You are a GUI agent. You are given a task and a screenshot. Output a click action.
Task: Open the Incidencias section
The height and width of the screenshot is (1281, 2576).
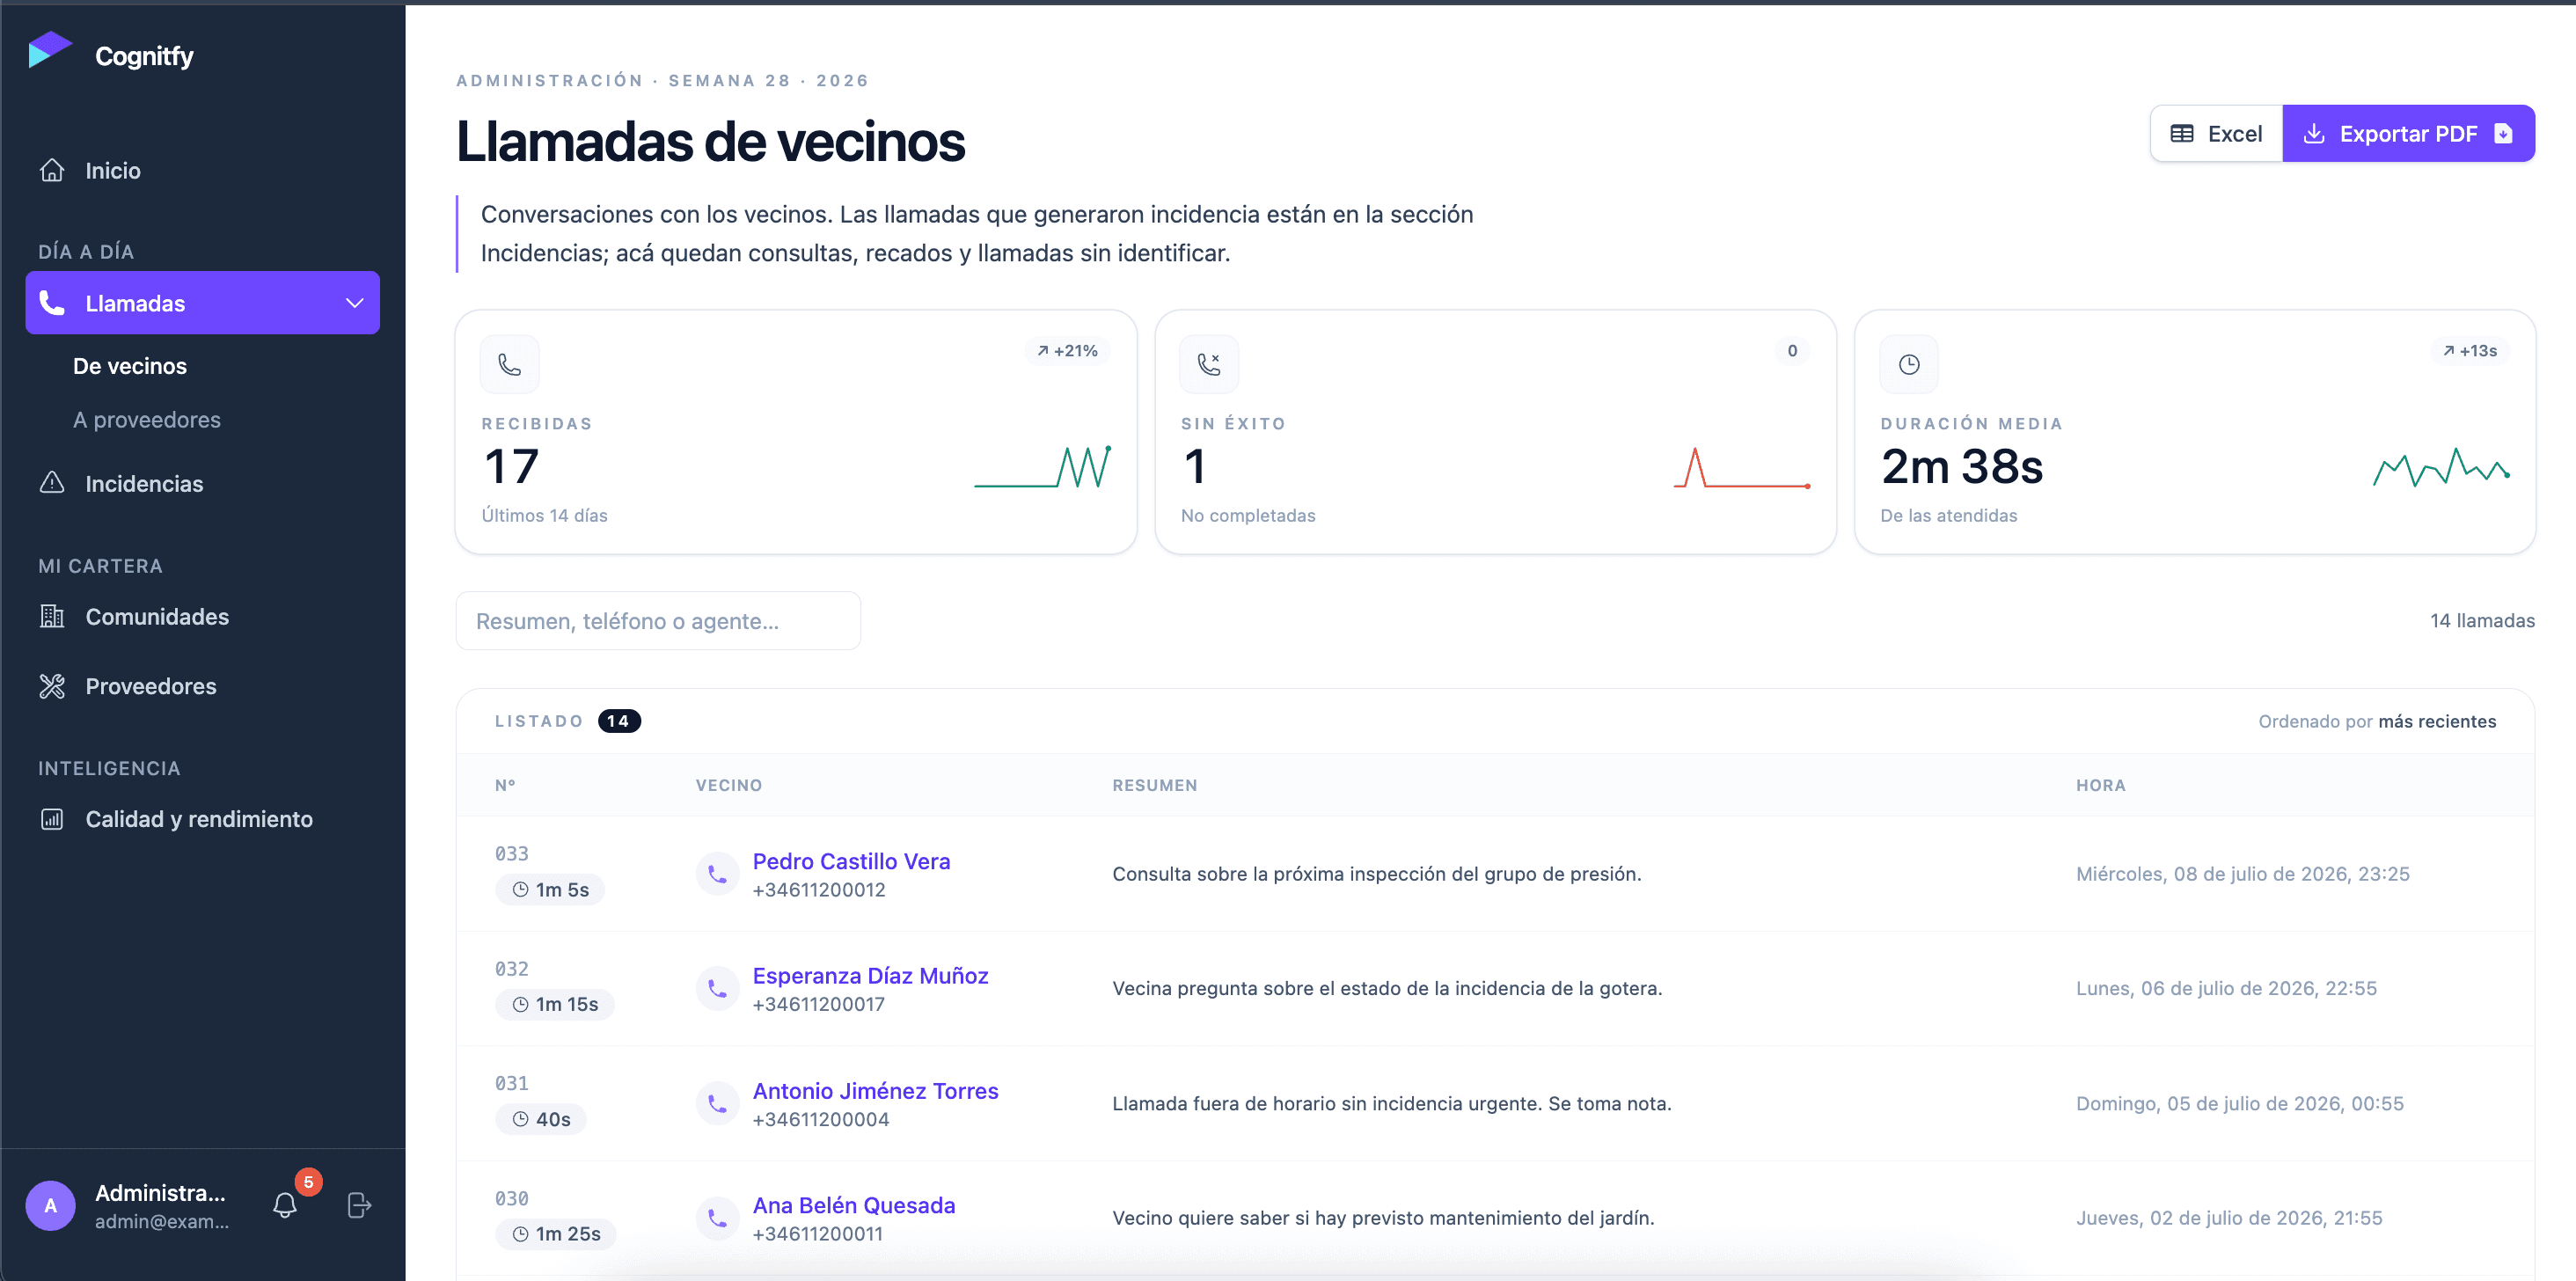coord(203,484)
